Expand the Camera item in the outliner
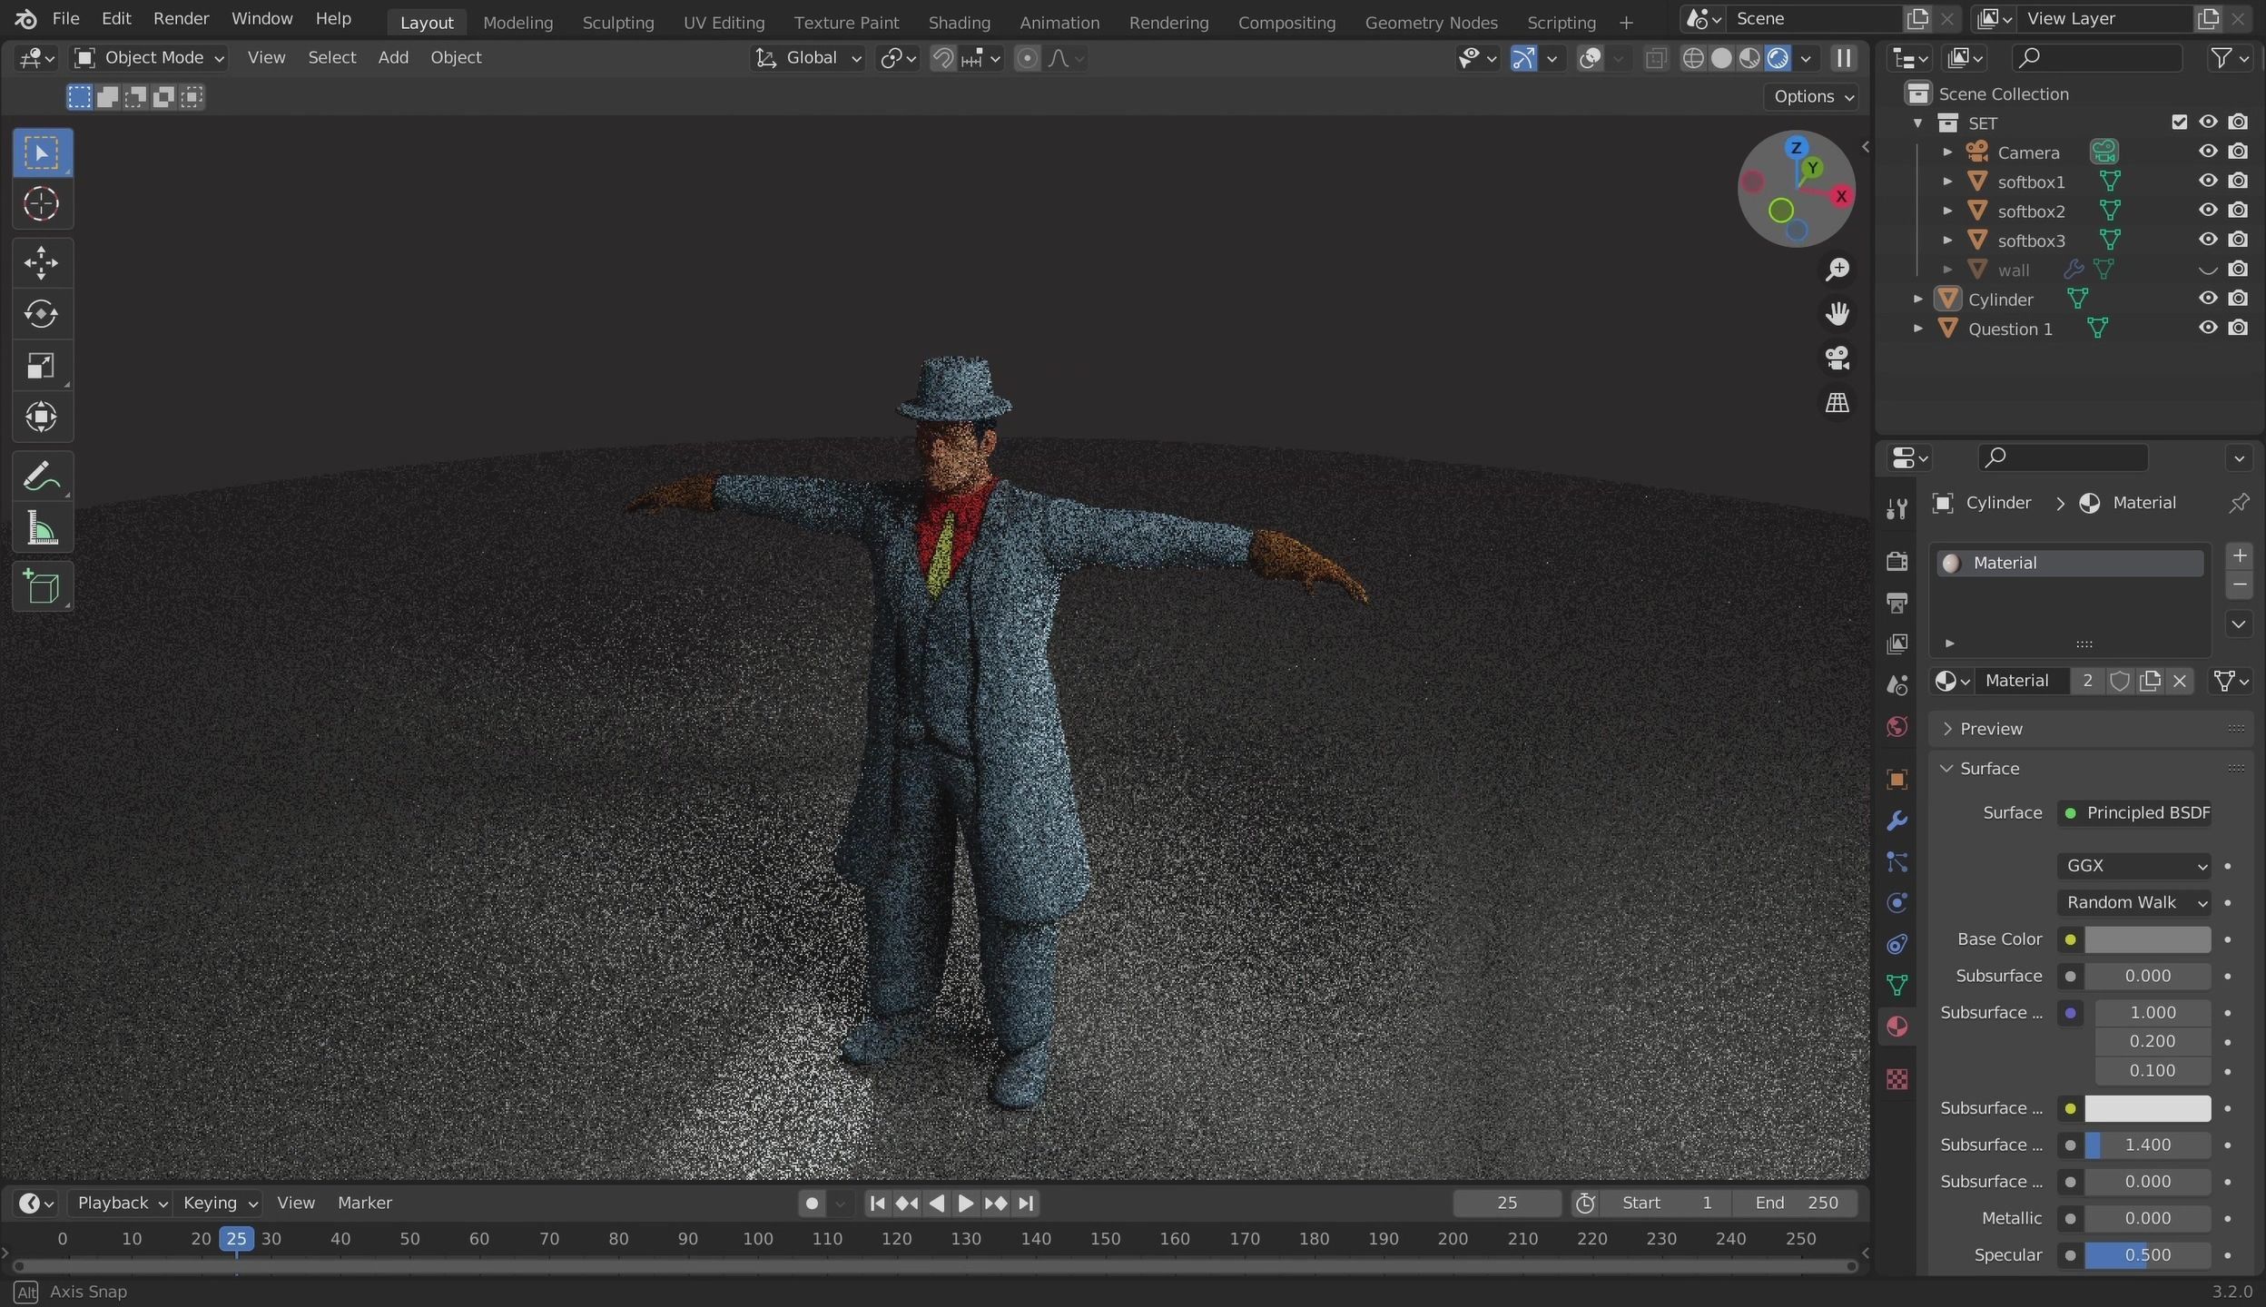 coord(1948,152)
